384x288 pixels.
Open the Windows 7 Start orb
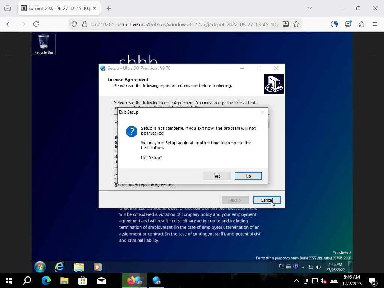(x=40, y=267)
